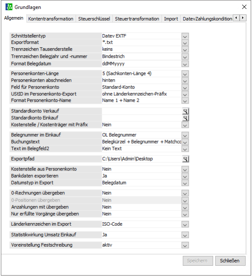Click the Schließen button

click(x=230, y=261)
